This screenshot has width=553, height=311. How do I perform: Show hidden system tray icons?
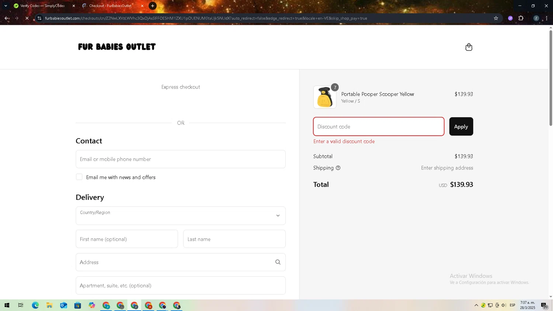[x=476, y=305]
